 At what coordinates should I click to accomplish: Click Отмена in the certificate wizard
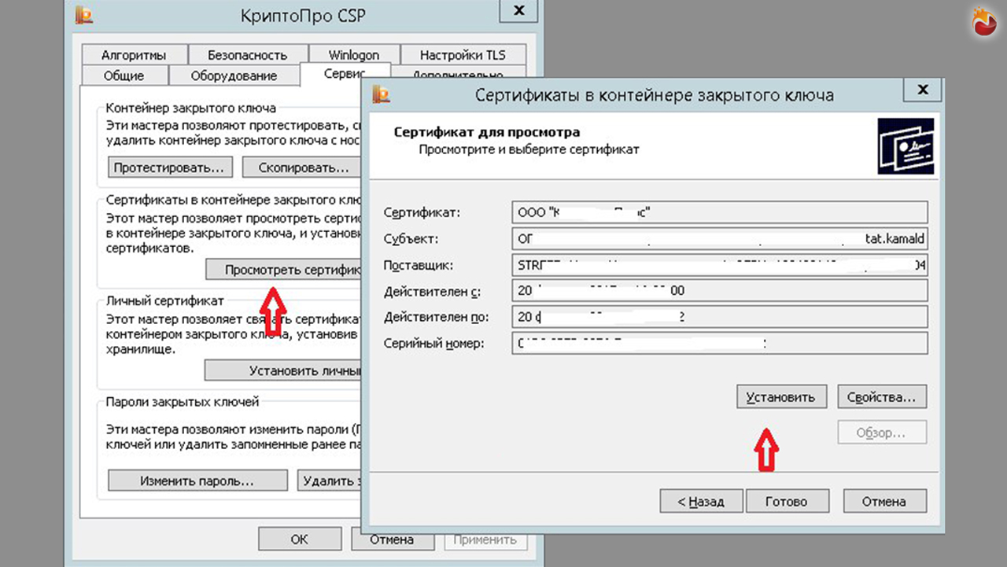(x=884, y=501)
